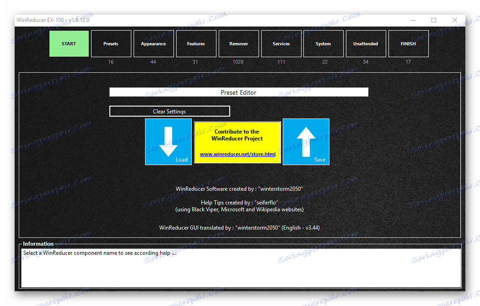Click the 'using Black Viper, Microsoft and Wikipedia' line
Viewport: 480px width, 306px height.
[239, 209]
